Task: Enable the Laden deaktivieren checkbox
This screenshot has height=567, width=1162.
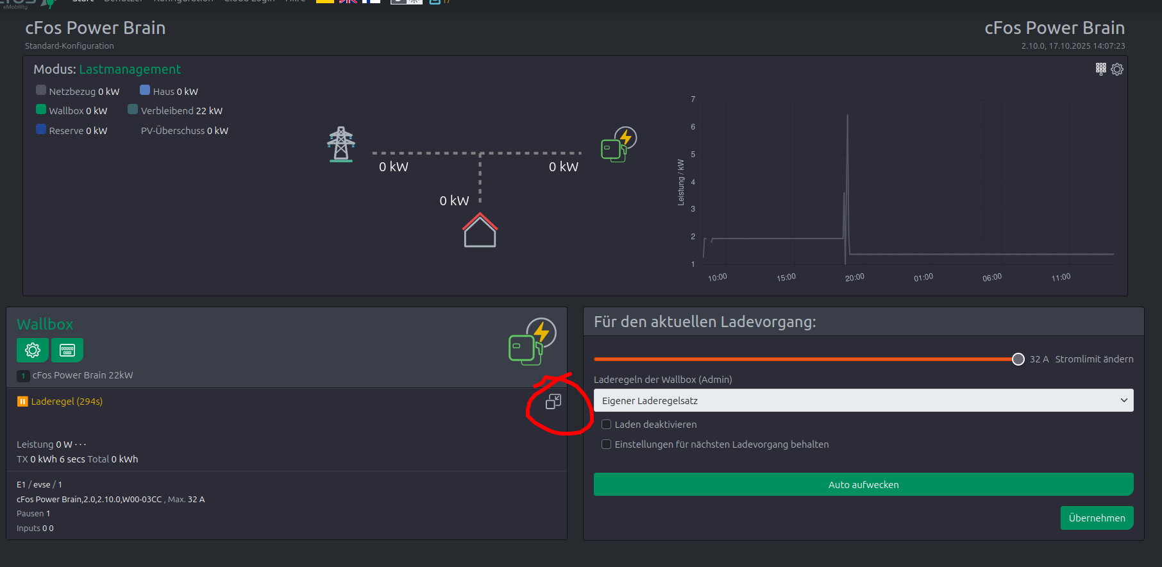Action: (x=606, y=425)
